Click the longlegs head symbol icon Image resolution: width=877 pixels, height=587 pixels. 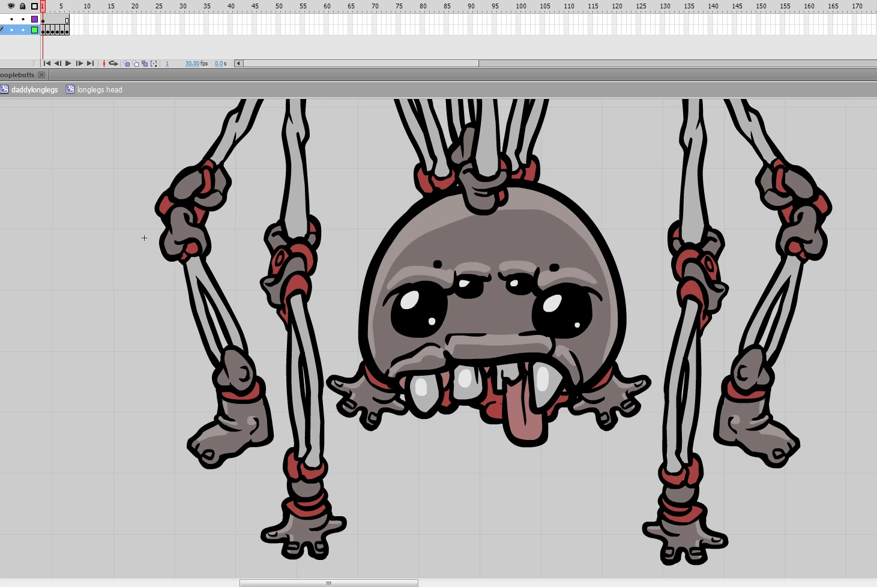tap(70, 89)
